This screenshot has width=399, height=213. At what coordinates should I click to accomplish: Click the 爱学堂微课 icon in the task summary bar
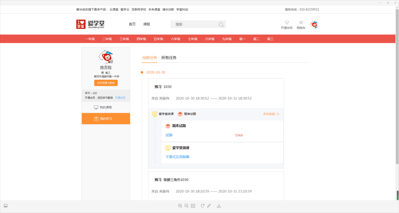pyautogui.click(x=155, y=114)
